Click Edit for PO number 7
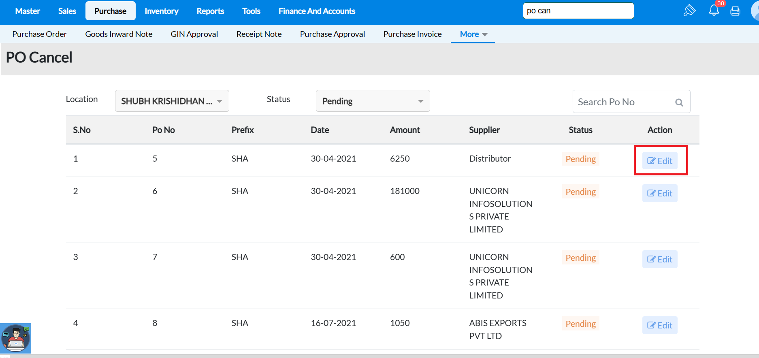The image size is (759, 358). tap(659, 259)
